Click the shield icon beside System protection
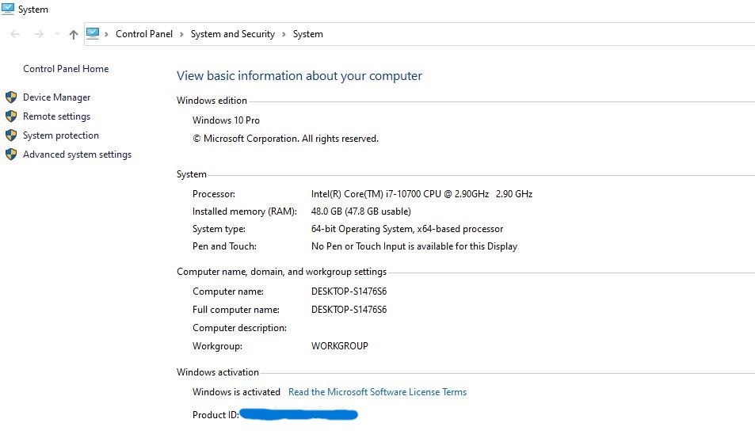Image resolution: width=755 pixels, height=442 pixels. pos(11,135)
